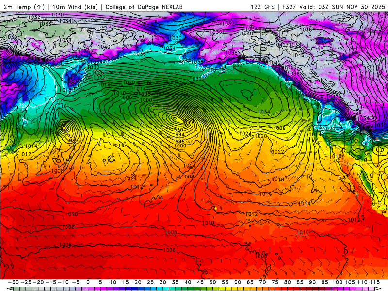Click the -30 legend value
The height and width of the screenshot is (291, 388).
[x=14, y=282]
